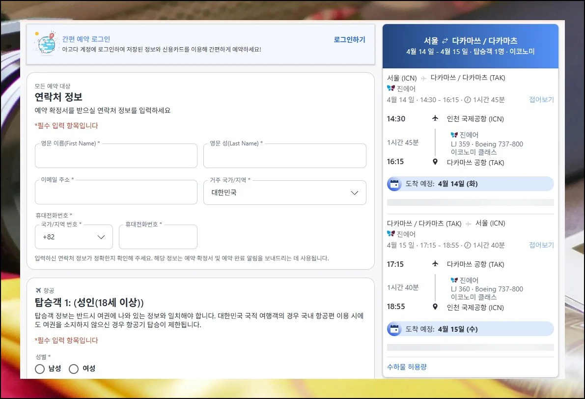Viewport: 585px width, 399px height.
Task: Collapse return flight details with 접어보기
Action: pos(541,245)
